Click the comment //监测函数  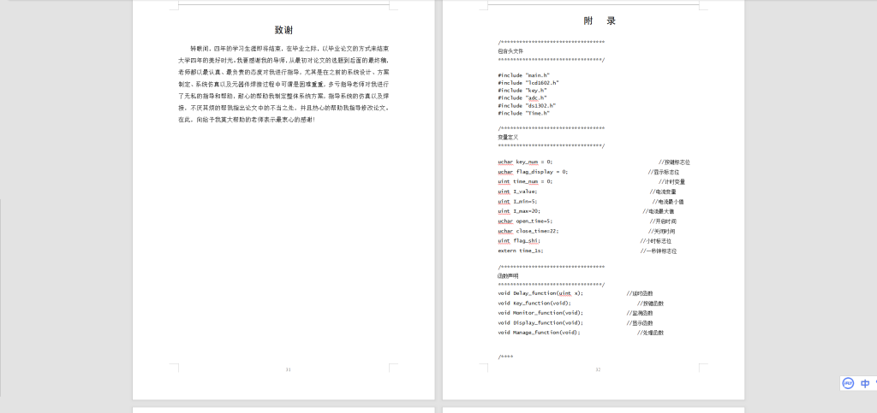639,313
